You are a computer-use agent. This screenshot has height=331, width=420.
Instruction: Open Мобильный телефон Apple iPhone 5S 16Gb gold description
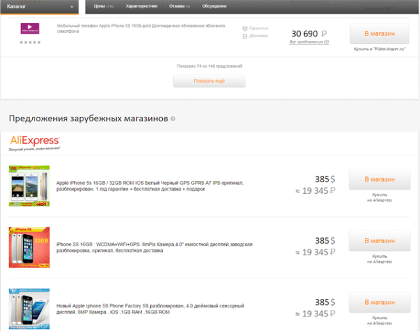[x=141, y=28]
